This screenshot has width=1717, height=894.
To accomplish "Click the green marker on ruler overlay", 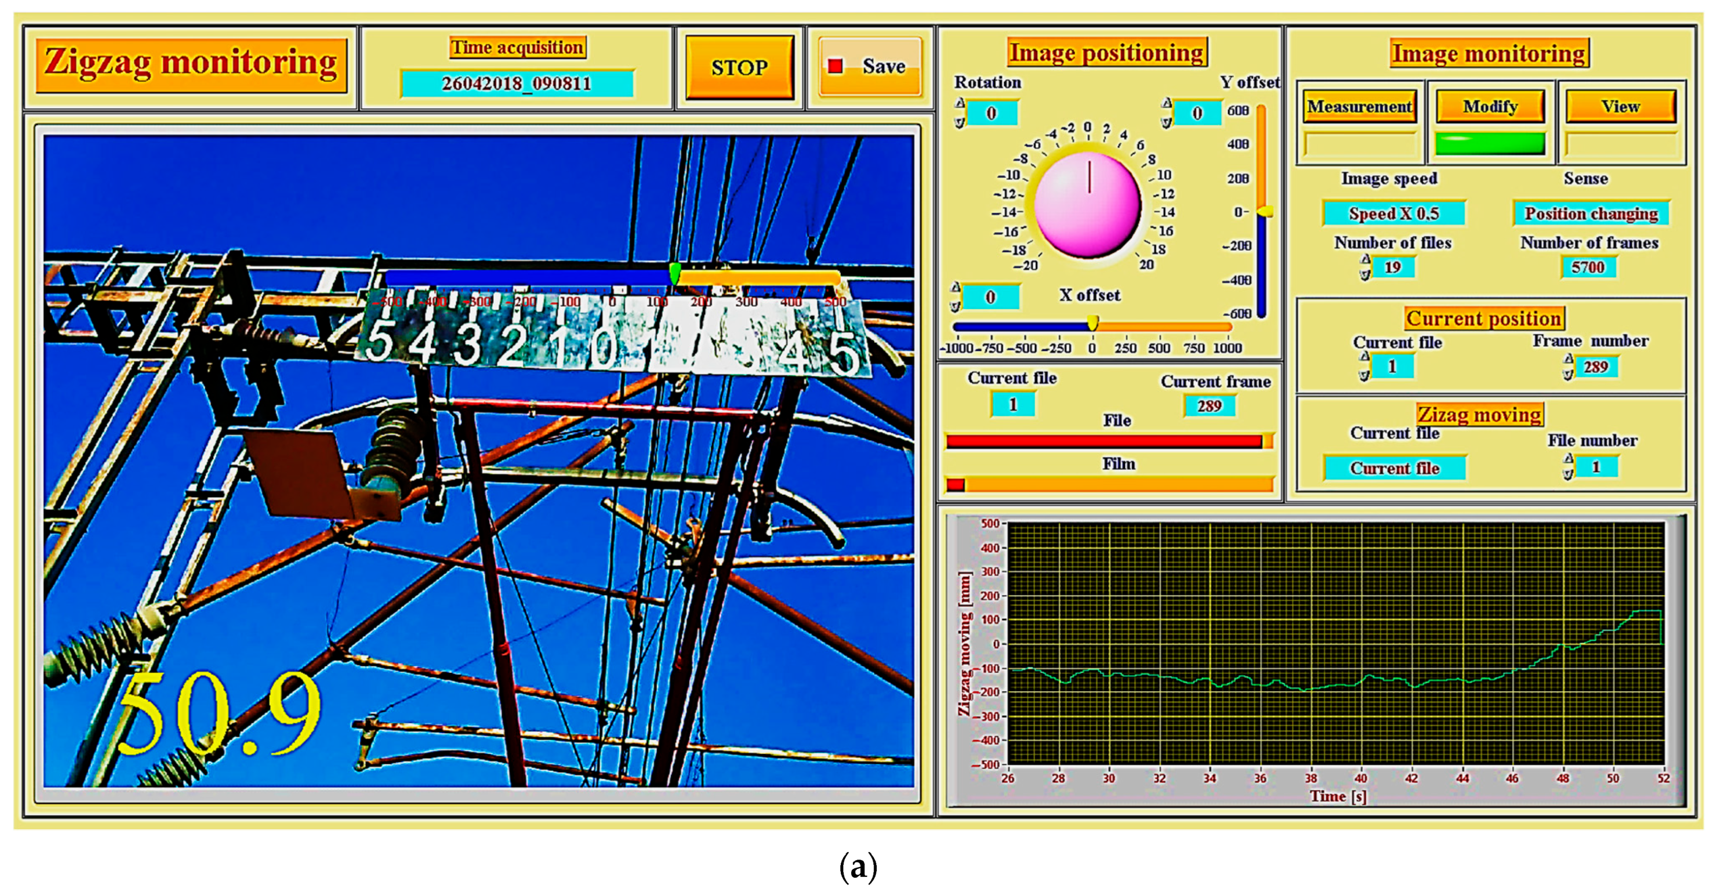I will point(675,273).
